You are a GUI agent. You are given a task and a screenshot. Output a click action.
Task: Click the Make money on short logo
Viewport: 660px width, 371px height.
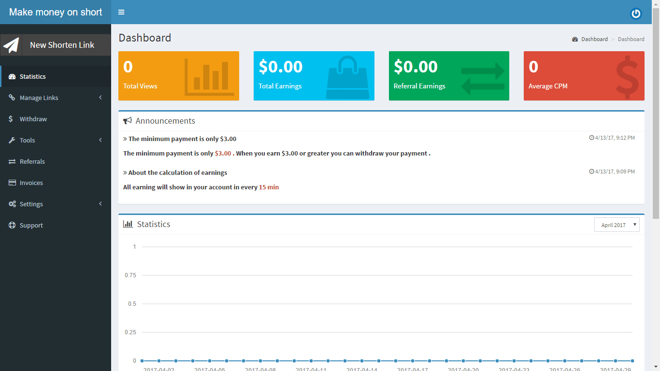[56, 12]
